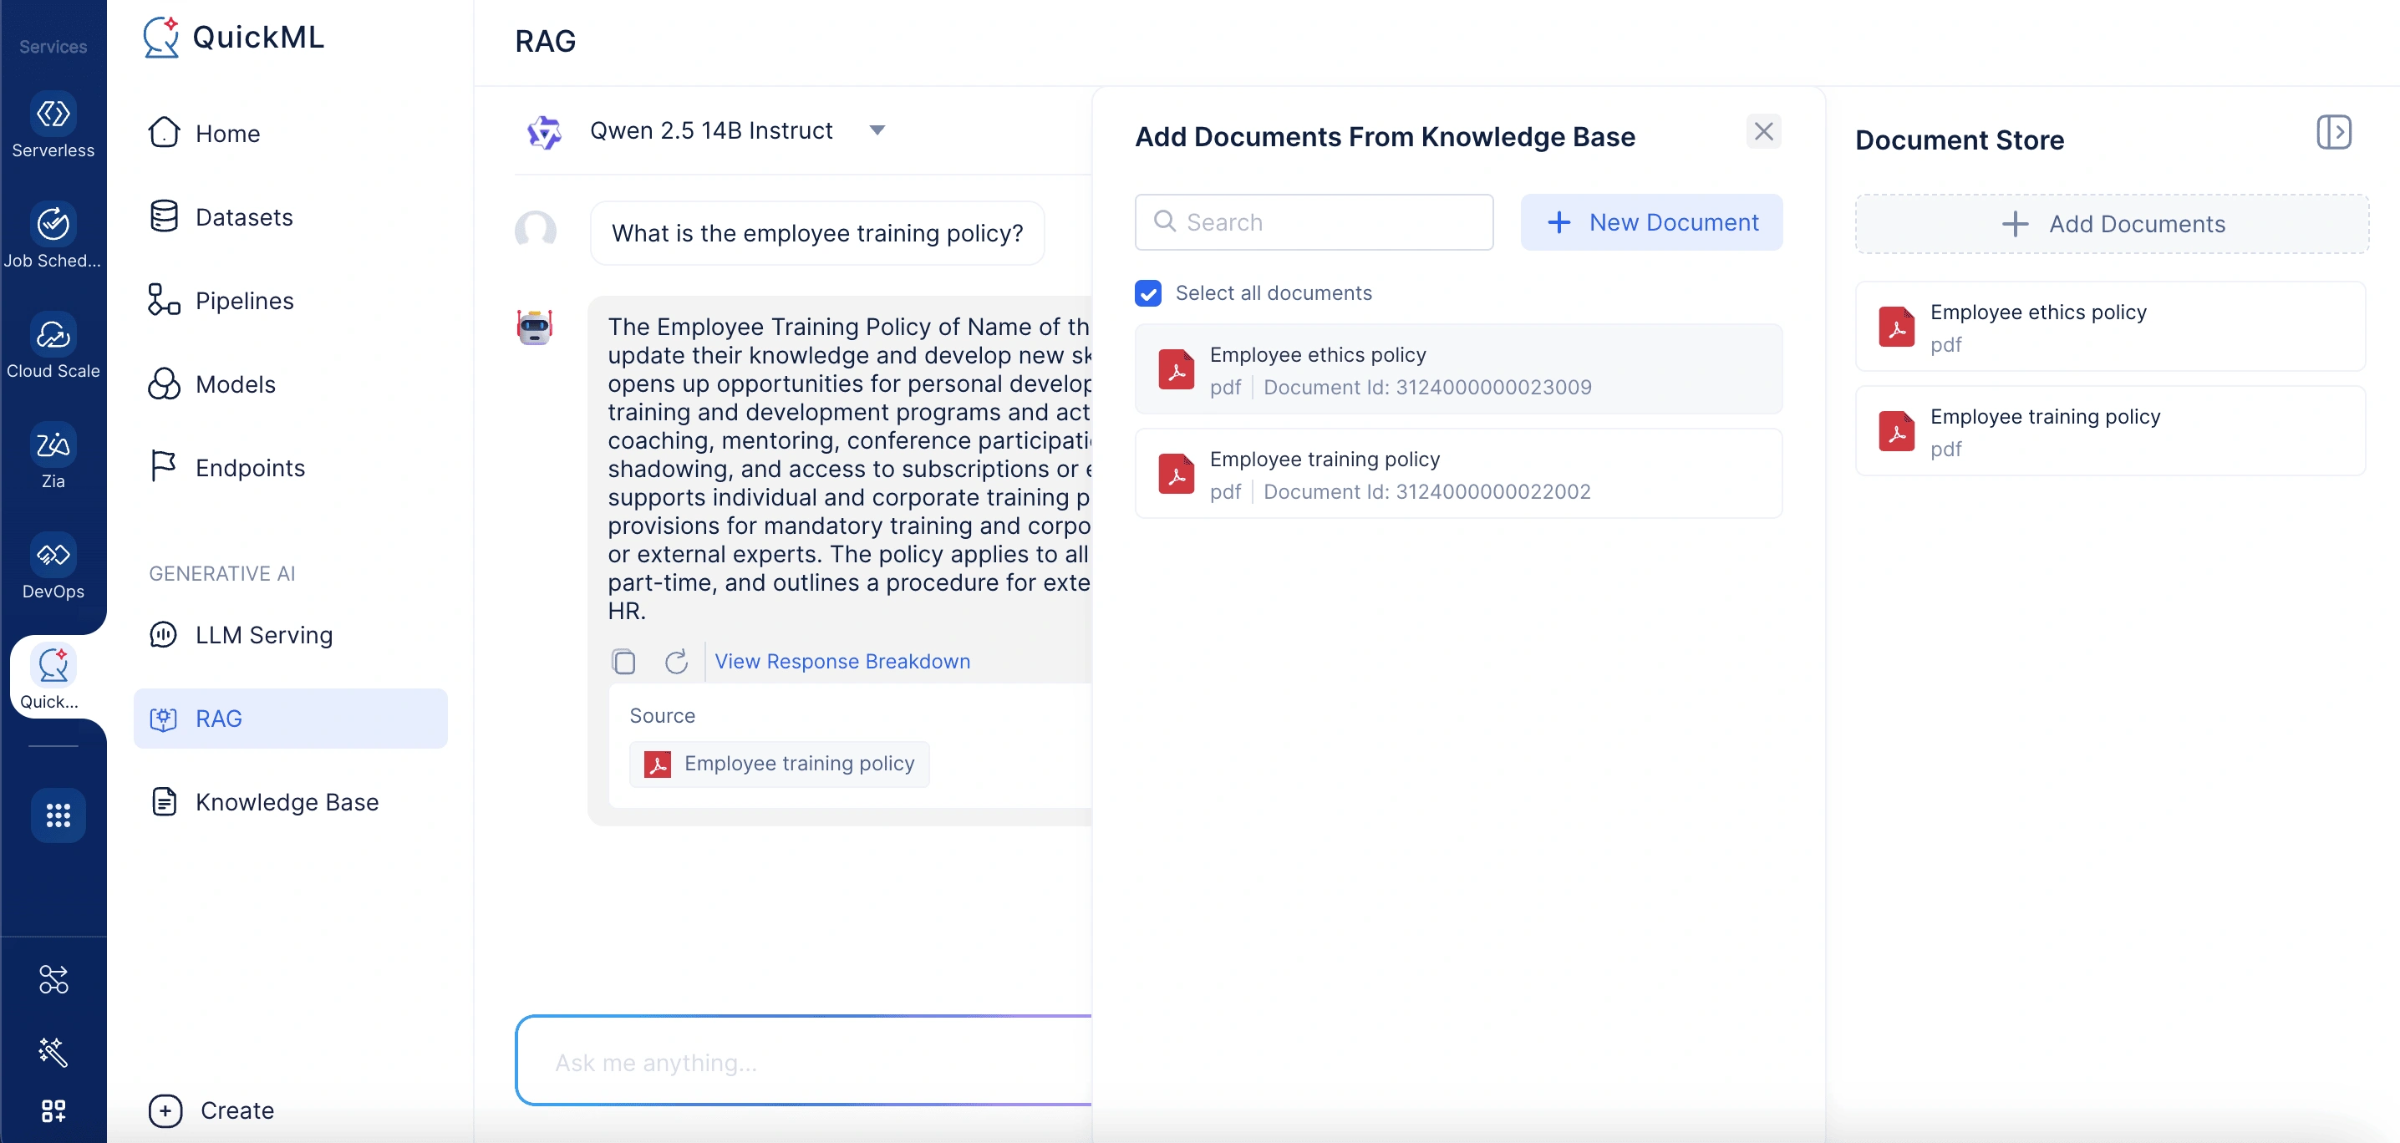The image size is (2400, 1143).
Task: Open the all services grid icon
Action: coord(58,815)
